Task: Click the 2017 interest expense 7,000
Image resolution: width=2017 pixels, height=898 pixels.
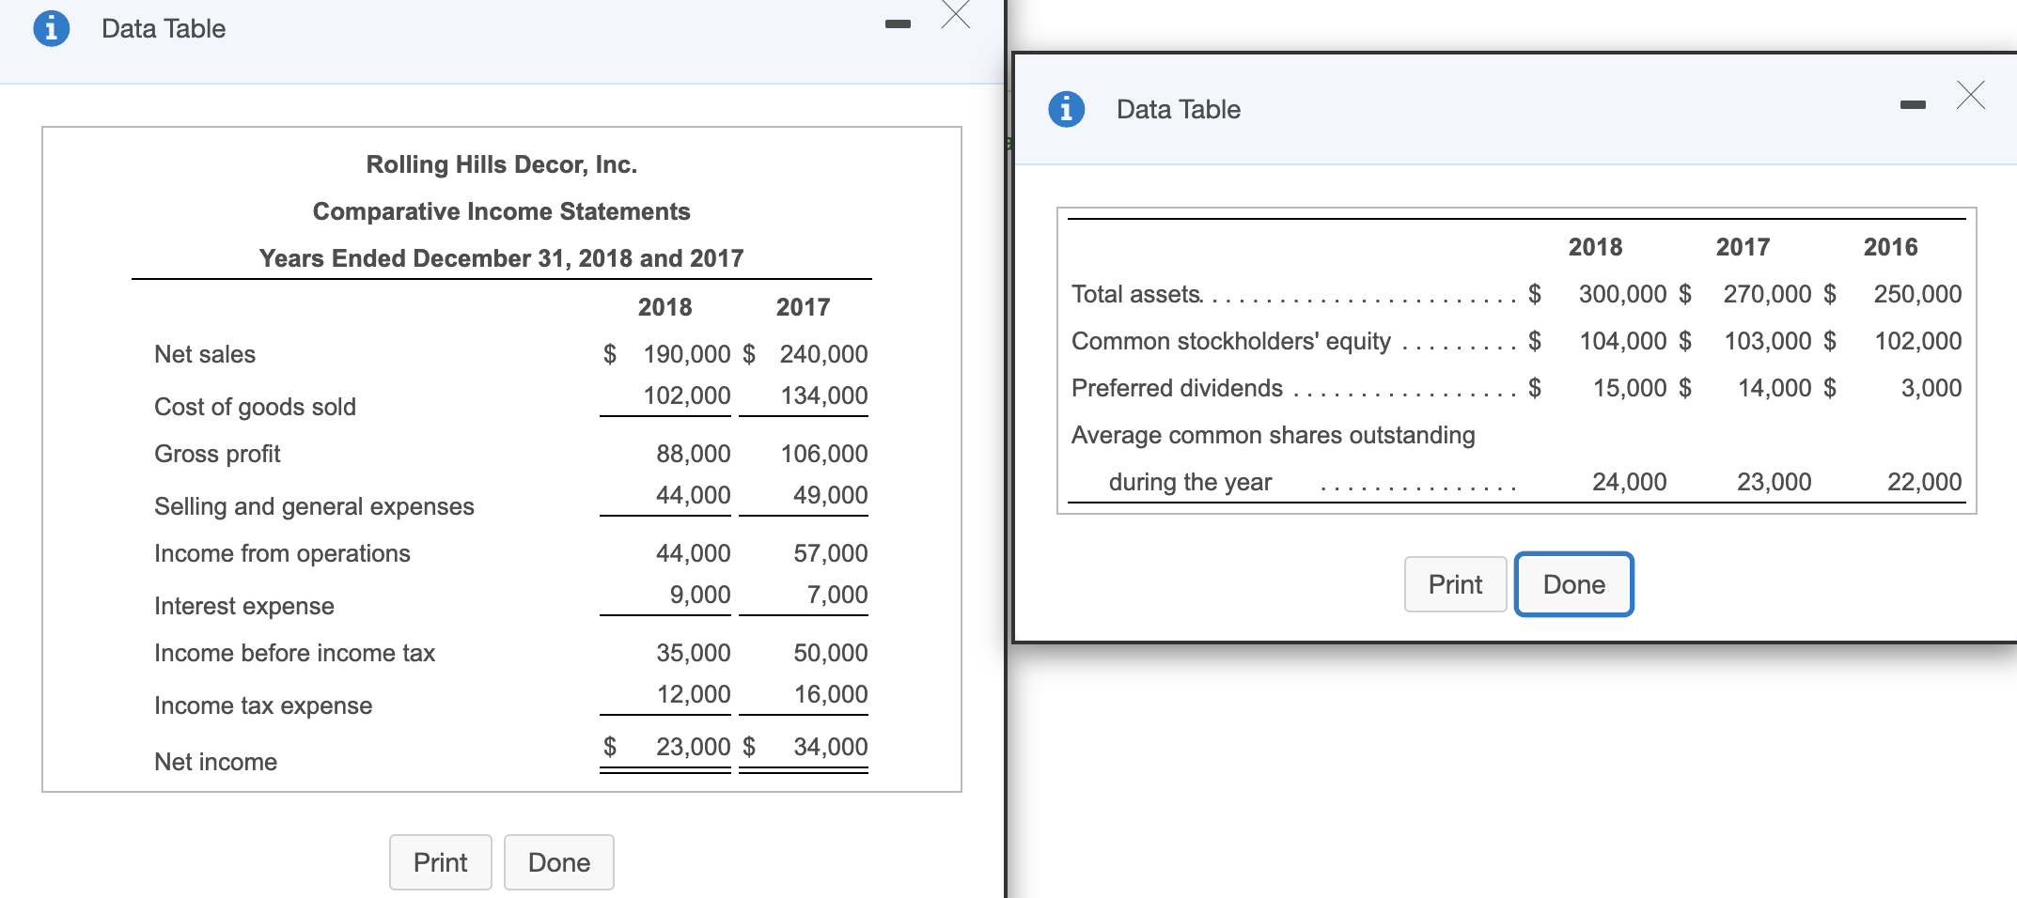Action: [837, 595]
